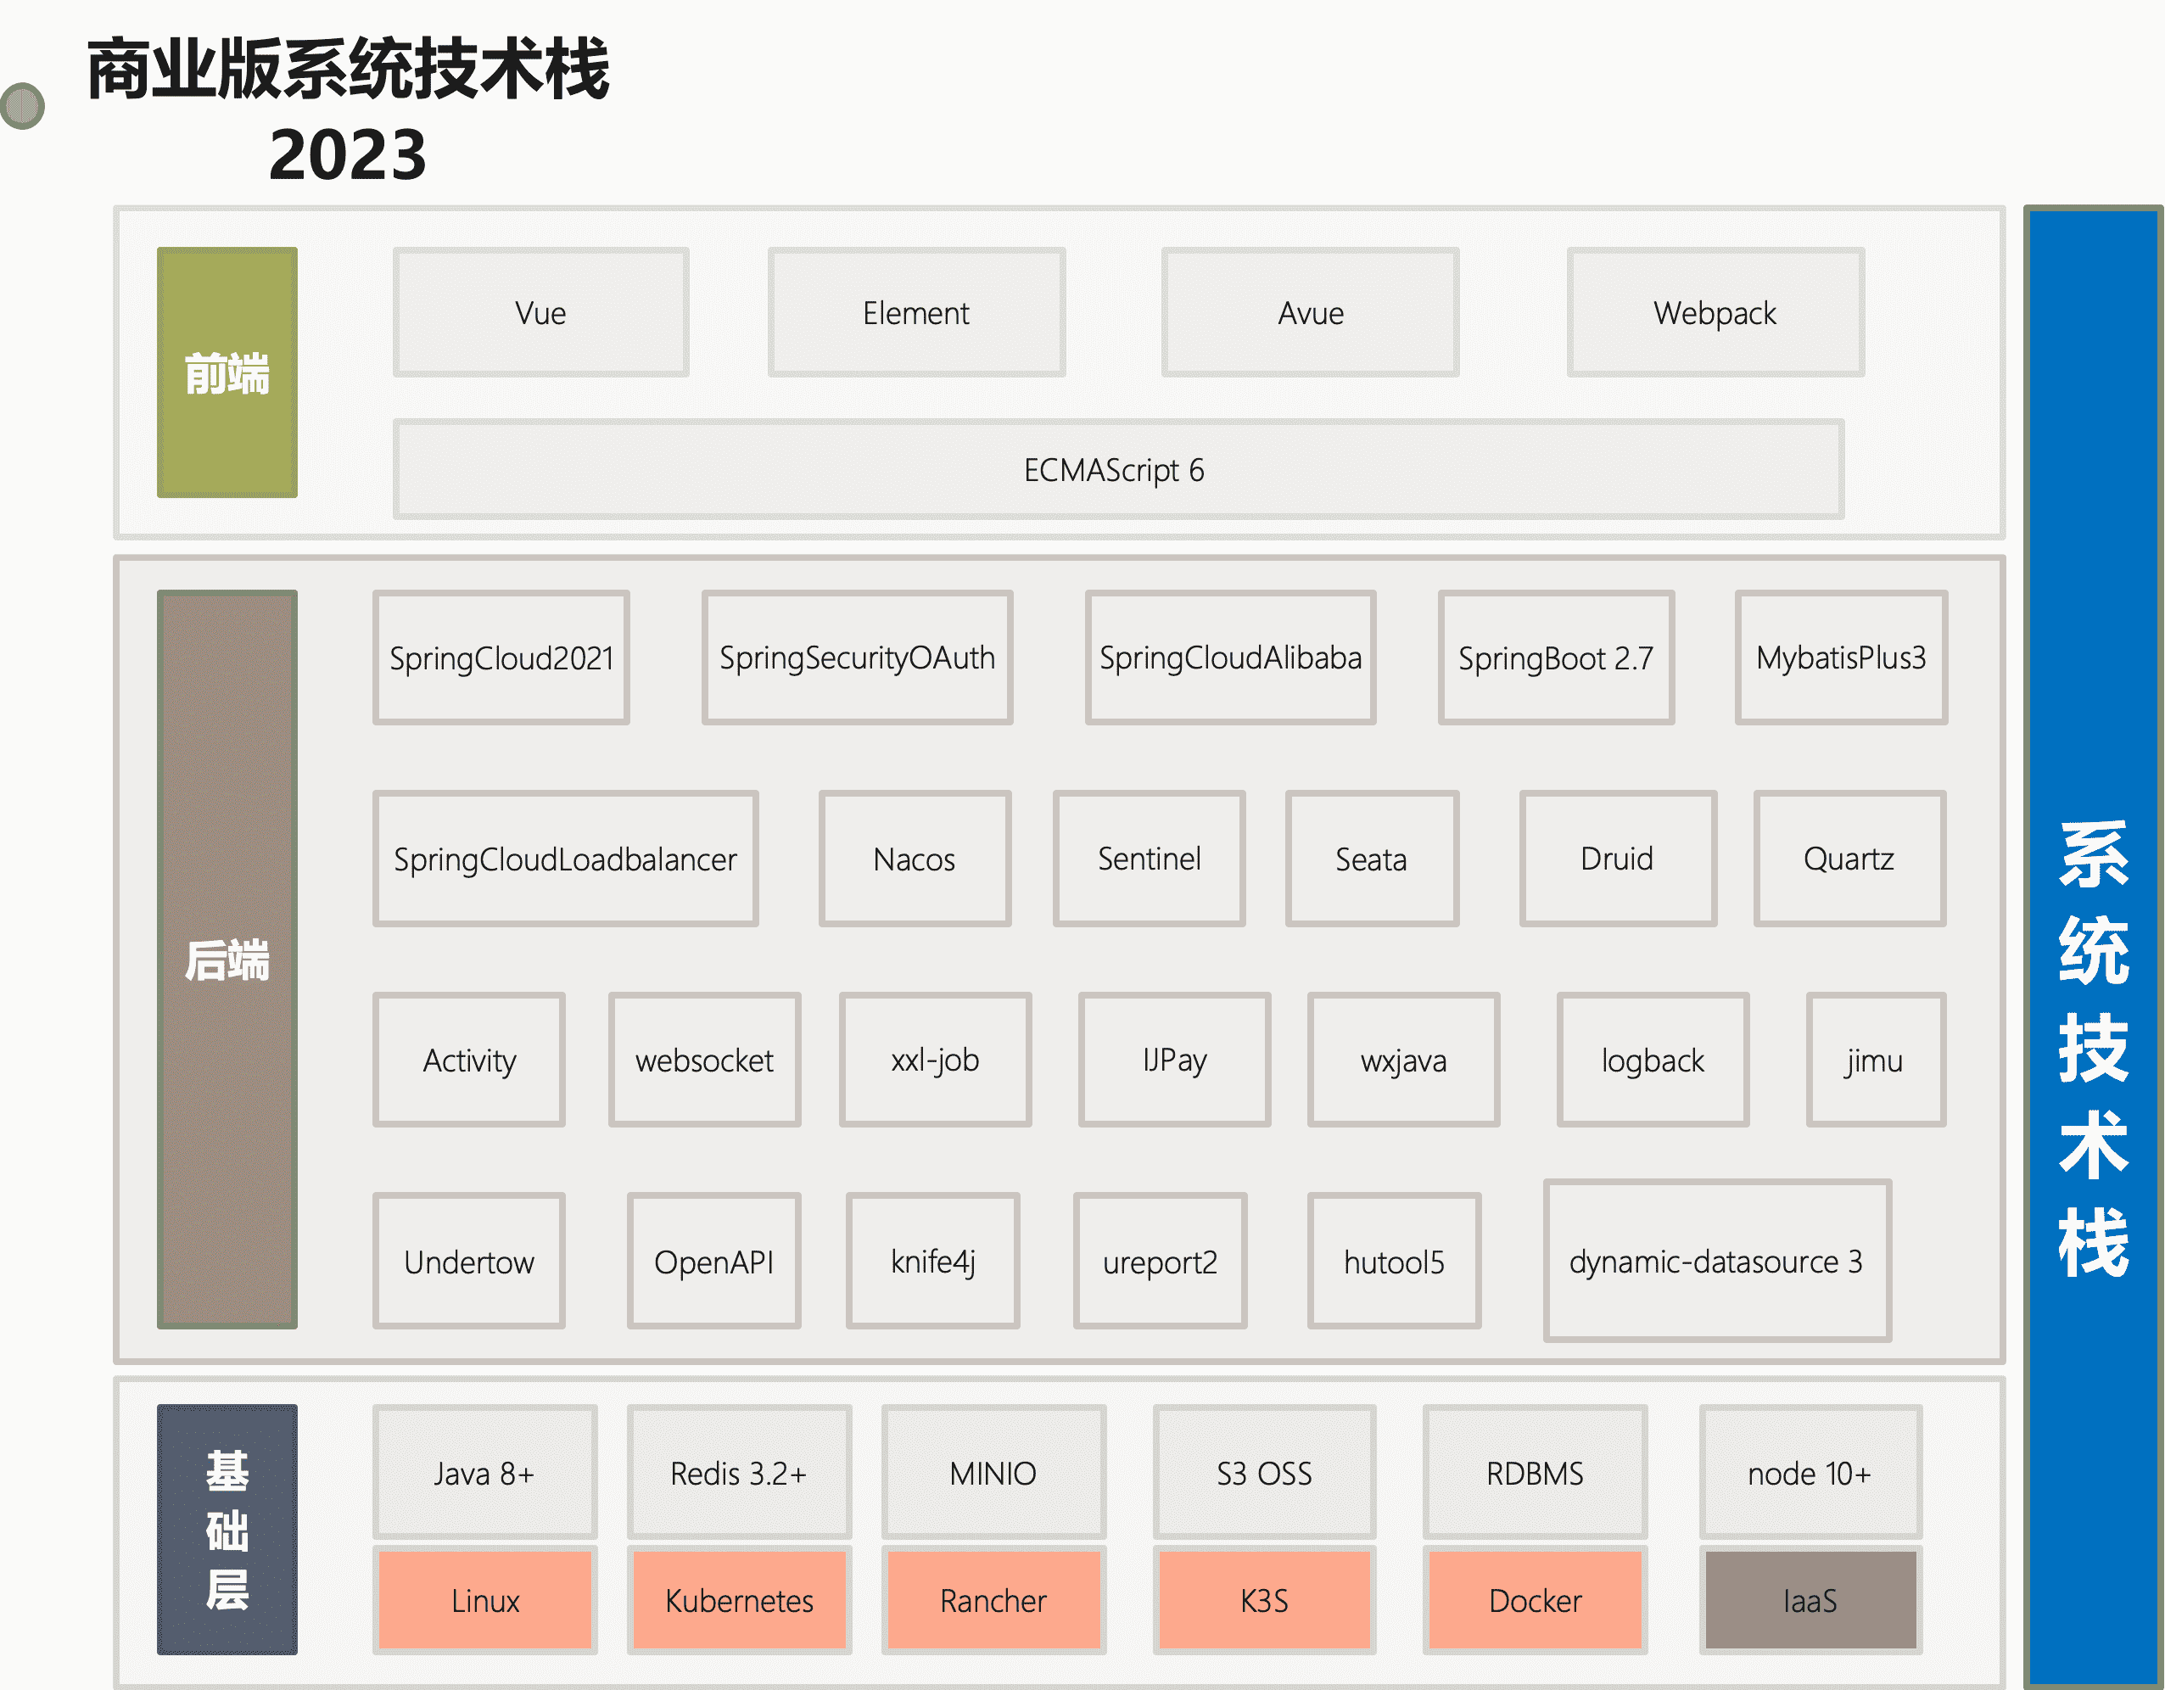Click the blue 系统技术栈 vertical banner
2165x1690 pixels.
[x=2093, y=947]
